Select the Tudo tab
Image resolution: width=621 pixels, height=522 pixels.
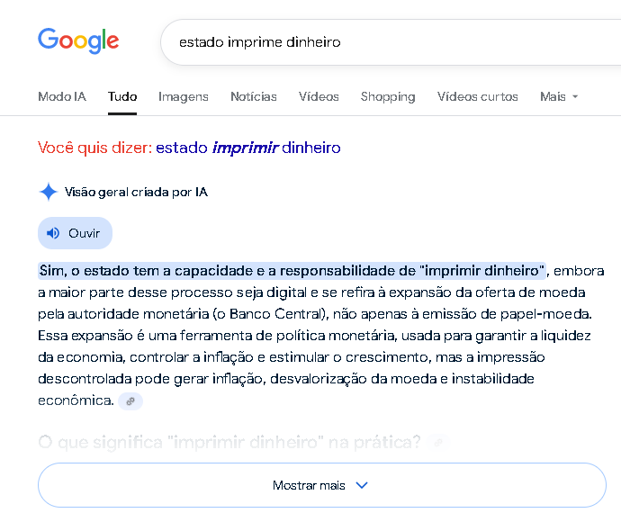pos(122,96)
